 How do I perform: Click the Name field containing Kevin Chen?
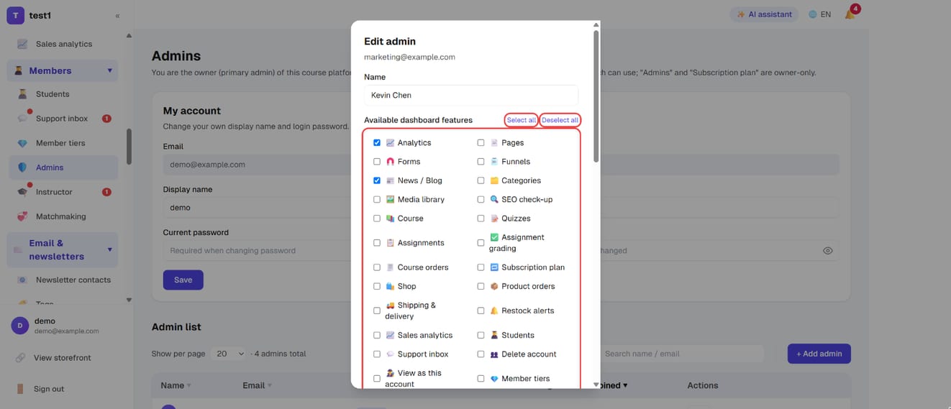click(471, 95)
